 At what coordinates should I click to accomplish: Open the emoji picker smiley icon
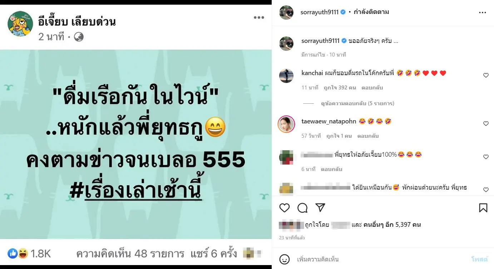pos(285,259)
